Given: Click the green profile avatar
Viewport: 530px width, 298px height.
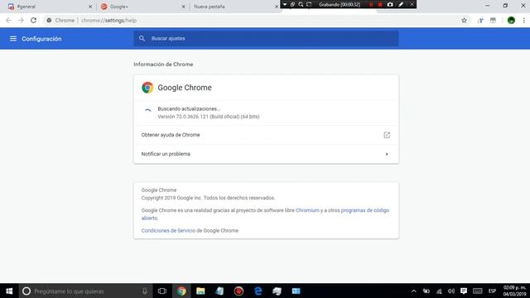Looking at the screenshot, I should tap(511, 20).
